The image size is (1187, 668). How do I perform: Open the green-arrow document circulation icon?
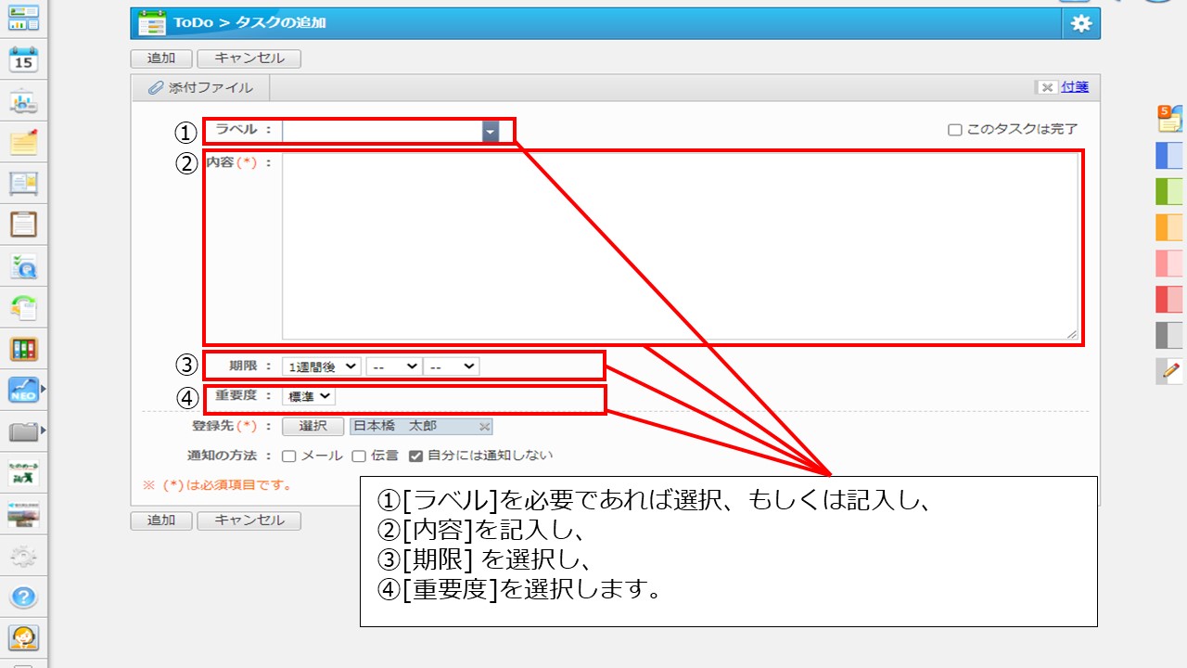23,307
